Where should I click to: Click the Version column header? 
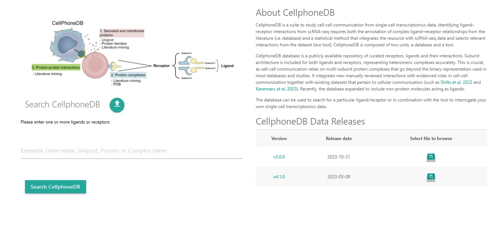pyautogui.click(x=279, y=139)
